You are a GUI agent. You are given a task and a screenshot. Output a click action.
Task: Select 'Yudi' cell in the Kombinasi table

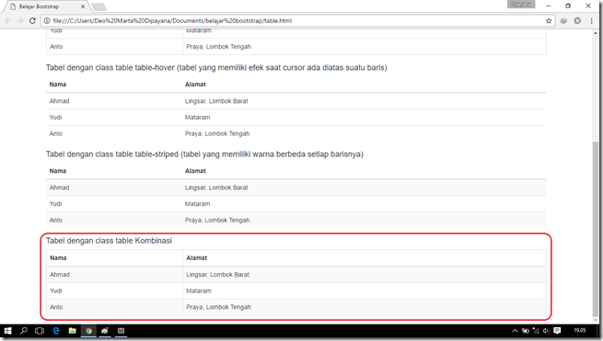(x=56, y=291)
